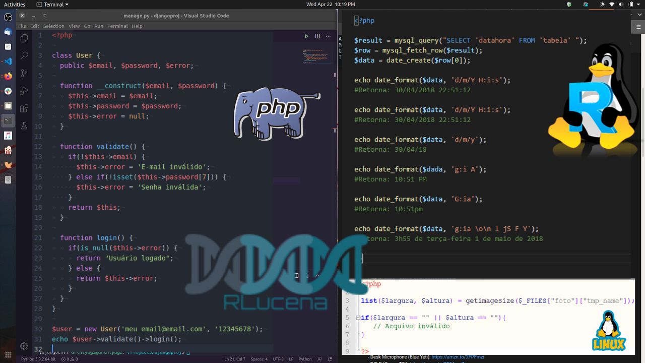Click the editor vertical scrollbar
645x363 pixels.
point(335,76)
